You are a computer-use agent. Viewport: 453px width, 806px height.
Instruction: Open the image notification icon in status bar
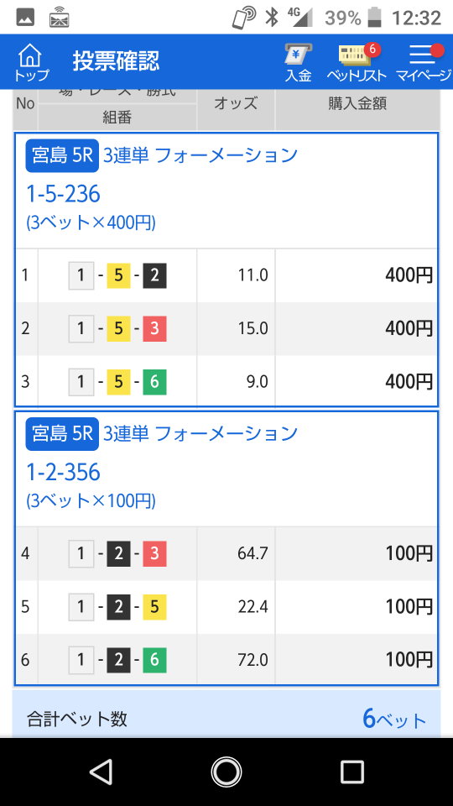26,18
